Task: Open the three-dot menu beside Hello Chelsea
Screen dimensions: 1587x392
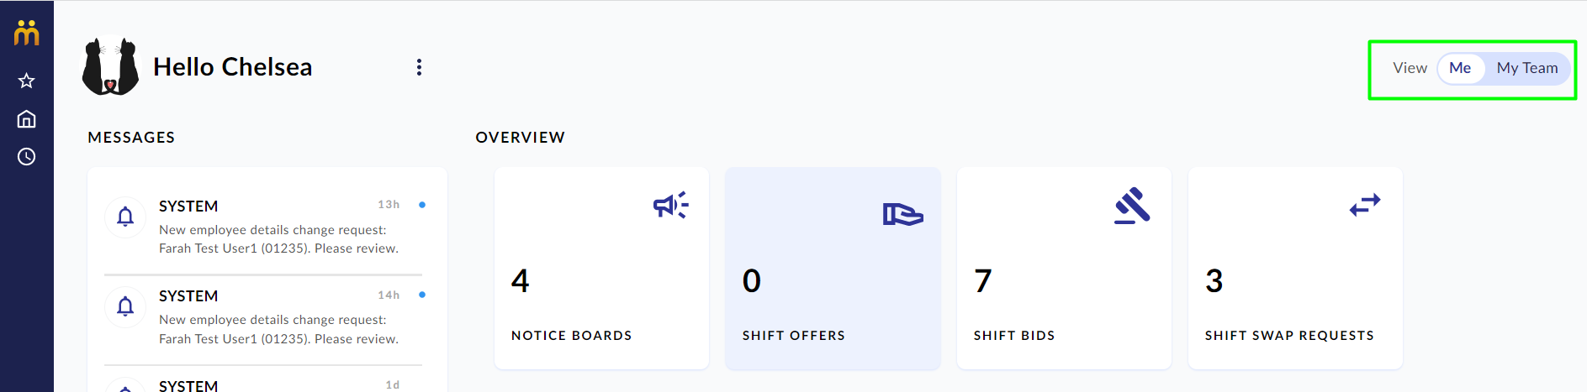Action: [419, 67]
